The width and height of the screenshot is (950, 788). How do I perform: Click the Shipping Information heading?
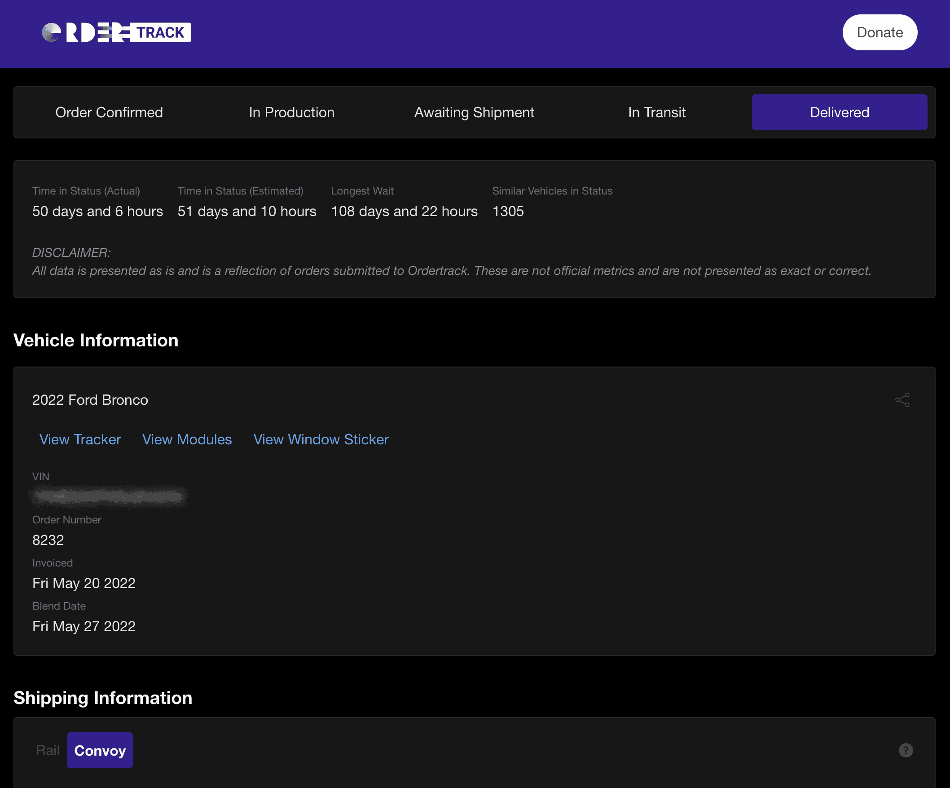(x=103, y=698)
